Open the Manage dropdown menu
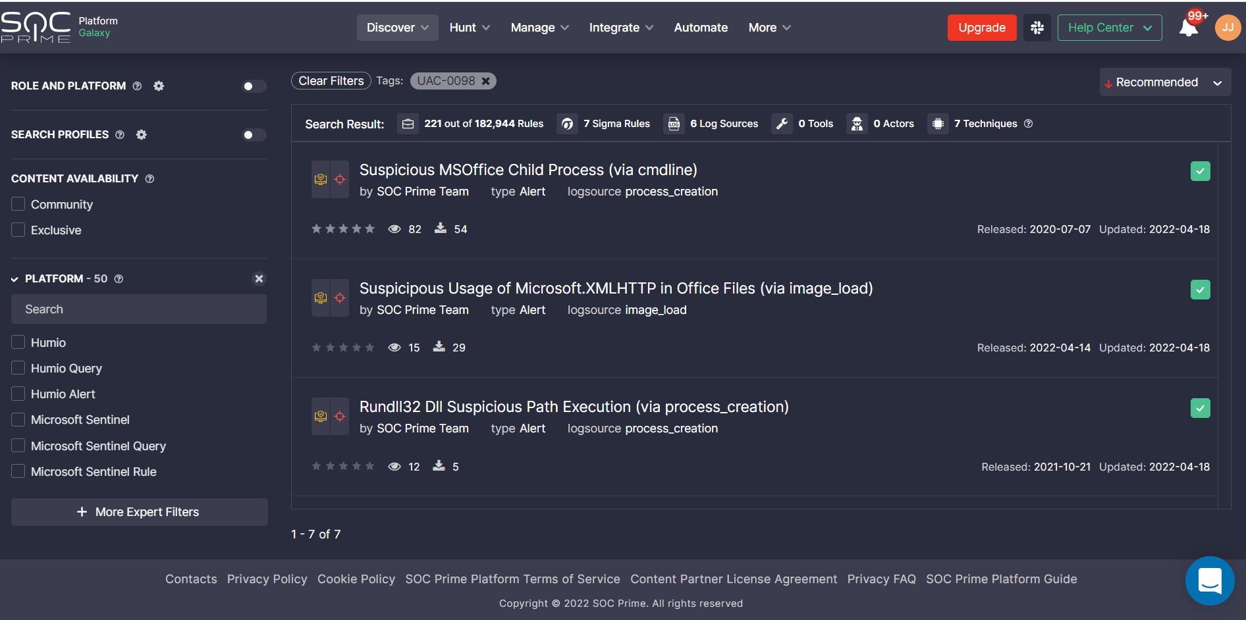The image size is (1246, 620). [539, 28]
